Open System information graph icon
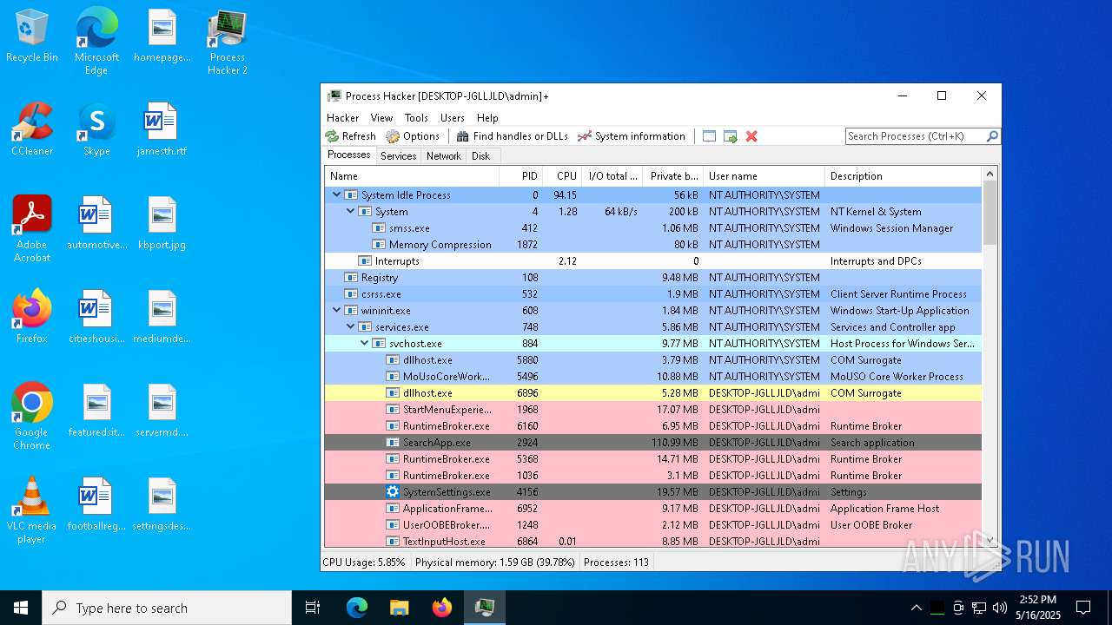1112x625 pixels. click(x=585, y=136)
